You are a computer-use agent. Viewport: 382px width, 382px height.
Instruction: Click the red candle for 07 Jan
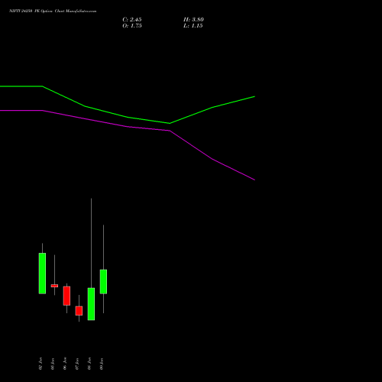79,311
